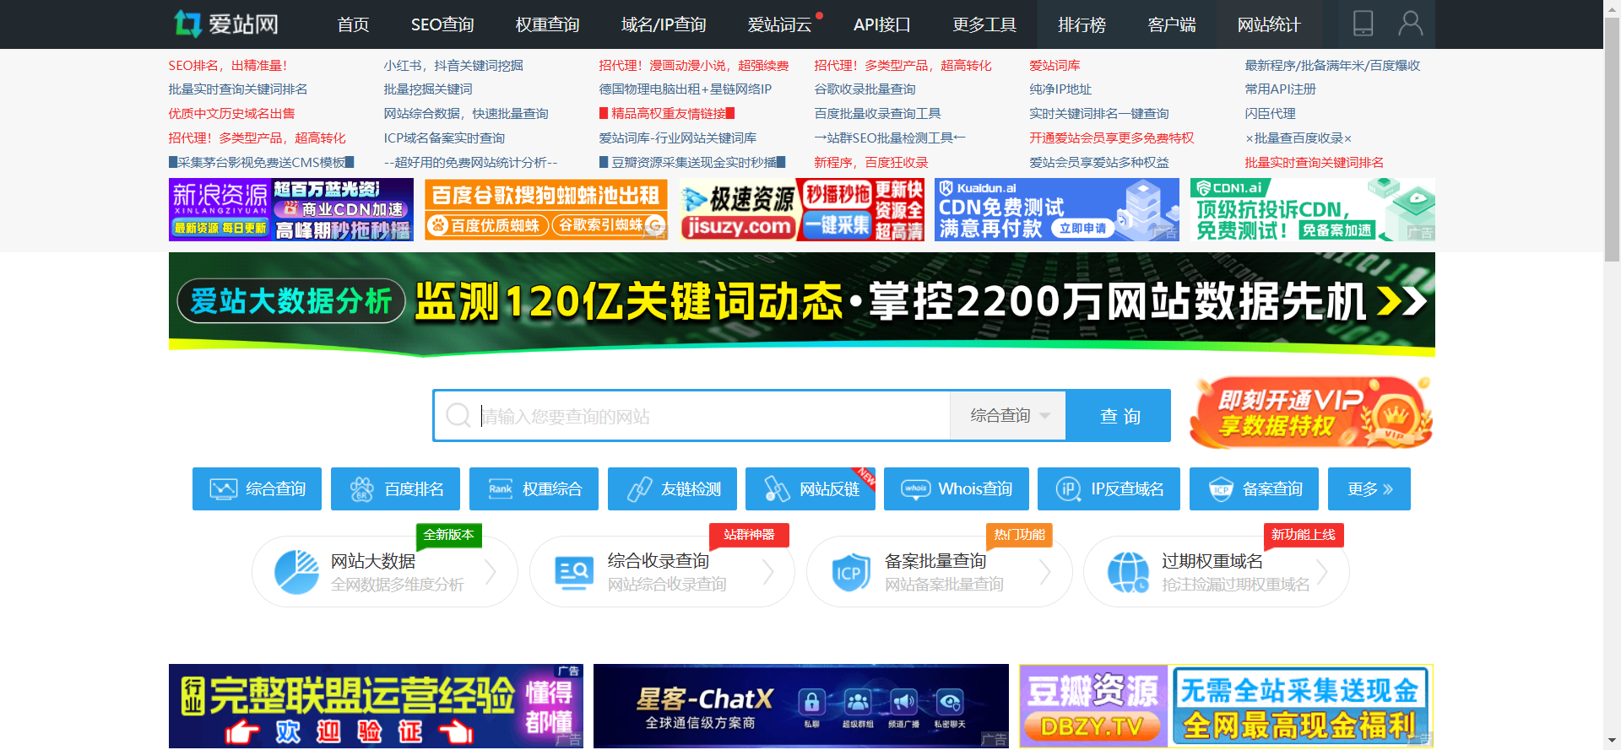Open the 爱站大数据分析 wide banner

[x=802, y=304]
